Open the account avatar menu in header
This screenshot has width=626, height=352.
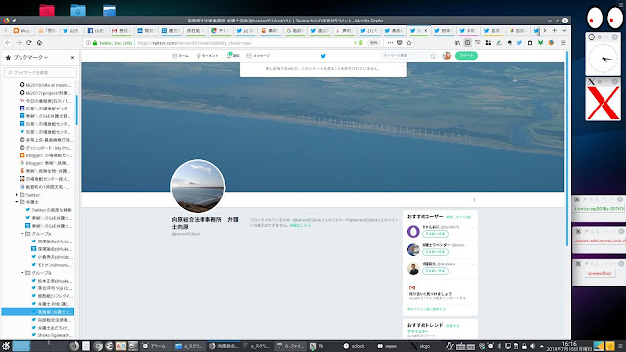[x=447, y=56]
